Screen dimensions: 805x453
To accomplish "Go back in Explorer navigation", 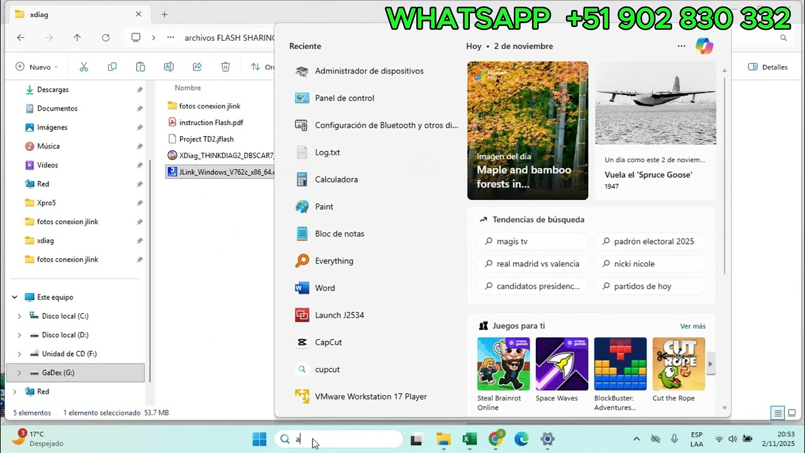I will (21, 38).
